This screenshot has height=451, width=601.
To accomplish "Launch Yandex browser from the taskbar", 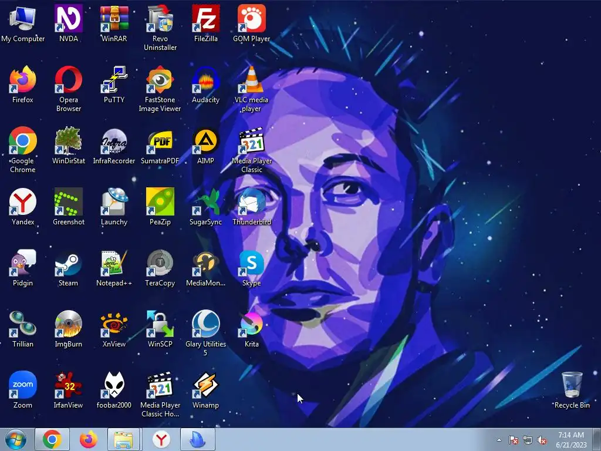I will coord(161,439).
